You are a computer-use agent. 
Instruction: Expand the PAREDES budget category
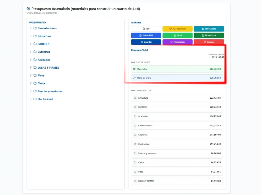pyautogui.click(x=43, y=44)
